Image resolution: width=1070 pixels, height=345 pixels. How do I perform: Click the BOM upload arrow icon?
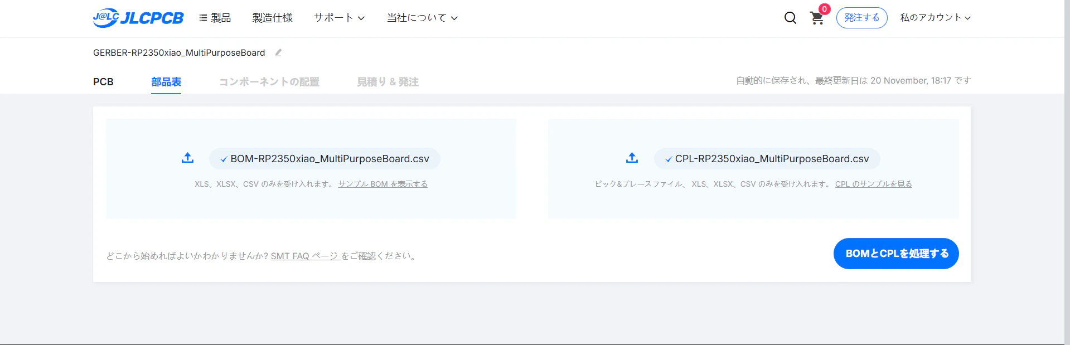187,158
